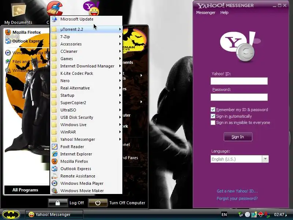
Task: Click Mozilla Firefox icon in programs list
Action: (x=55, y=161)
